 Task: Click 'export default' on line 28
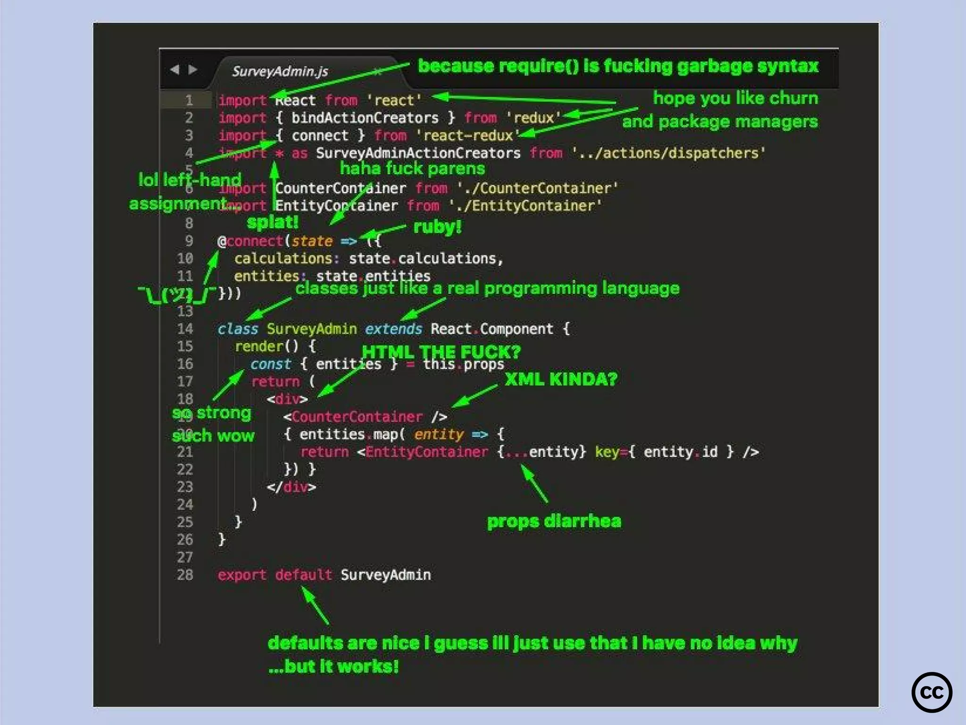275,575
